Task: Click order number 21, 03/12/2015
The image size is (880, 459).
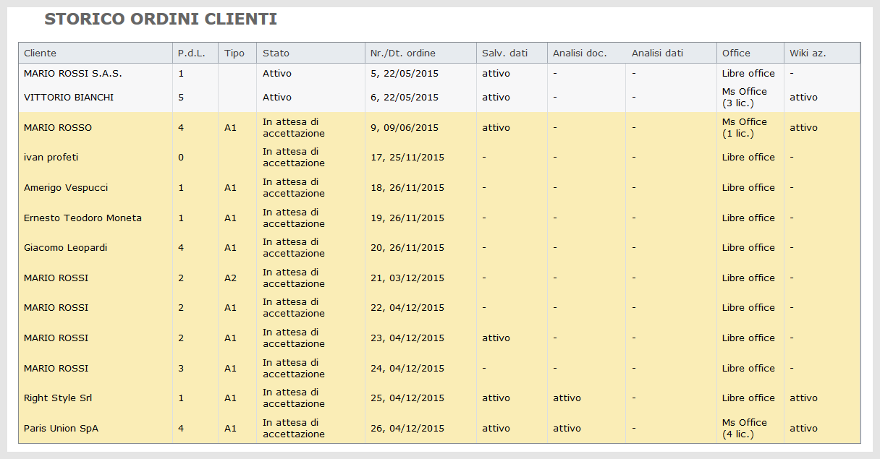Action: [407, 278]
